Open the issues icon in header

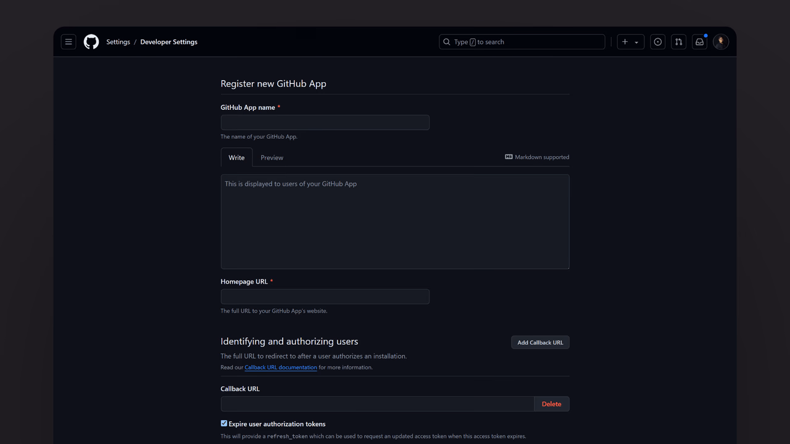point(658,42)
